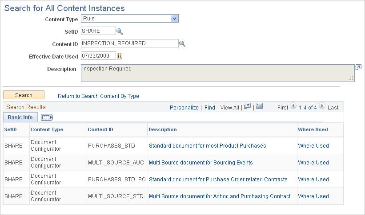Sort by the Content Type column header
The width and height of the screenshot is (365, 215).
(x=47, y=129)
